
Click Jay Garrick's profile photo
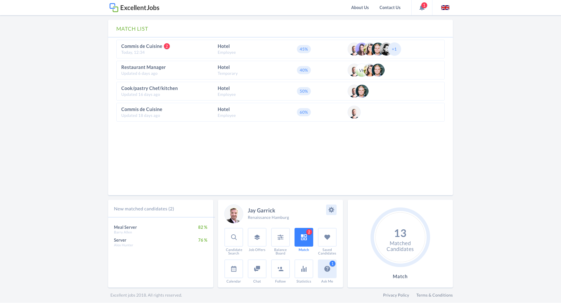[234, 214]
